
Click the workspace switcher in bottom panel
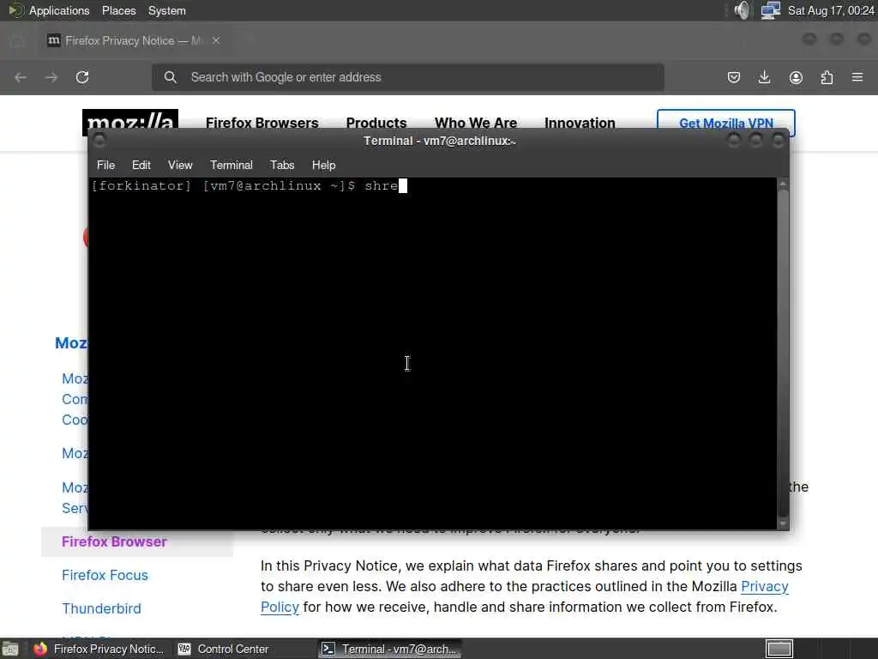(779, 649)
